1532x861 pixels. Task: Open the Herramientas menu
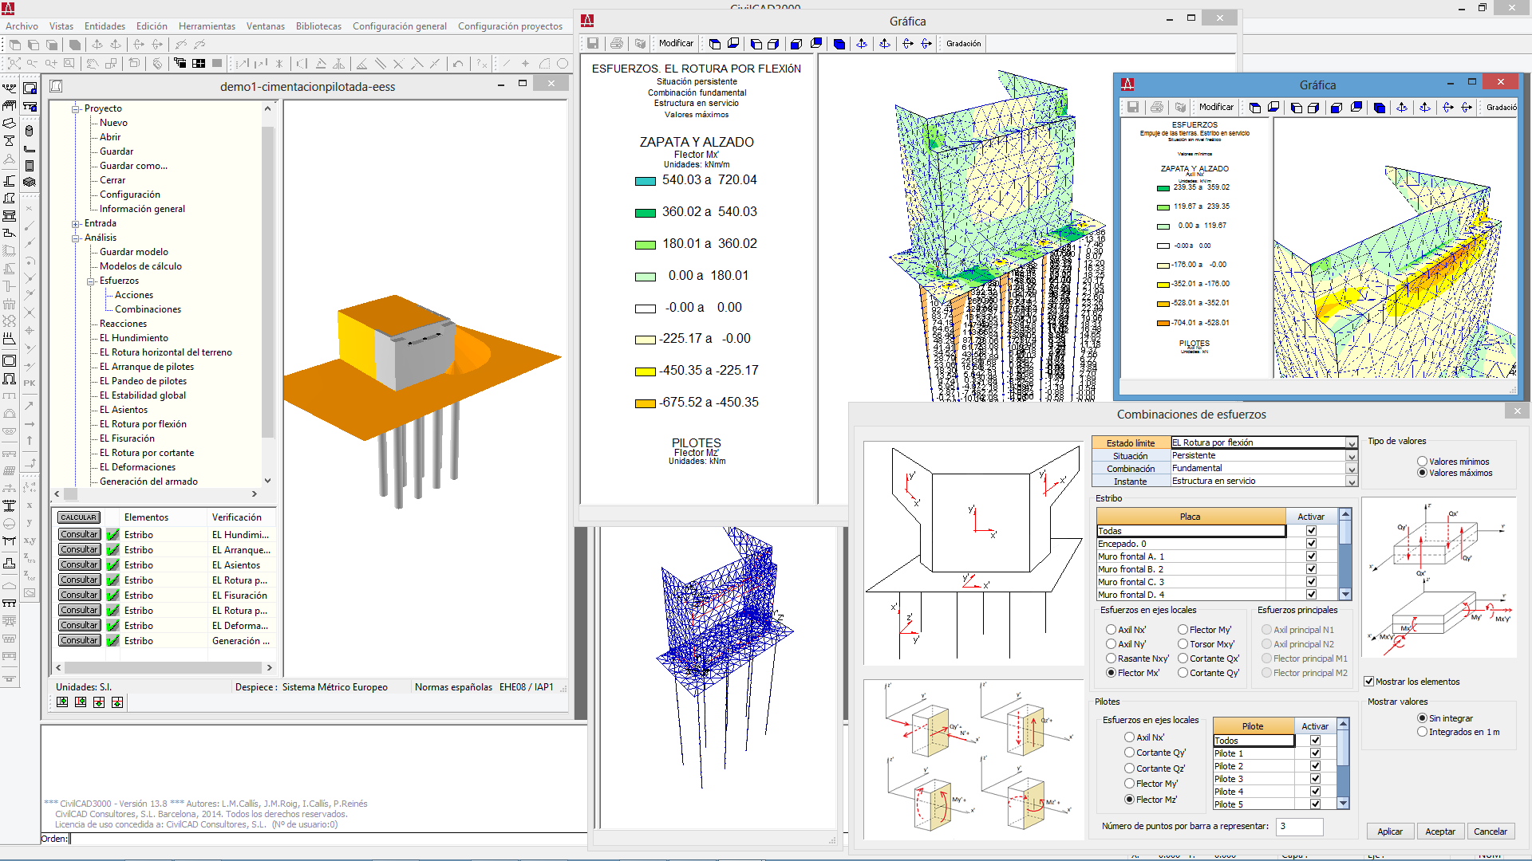[x=207, y=26]
